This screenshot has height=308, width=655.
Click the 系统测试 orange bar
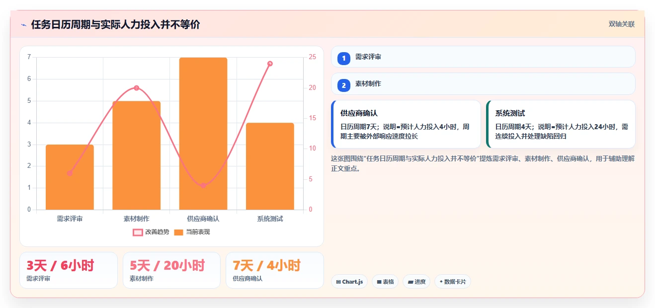(x=270, y=166)
